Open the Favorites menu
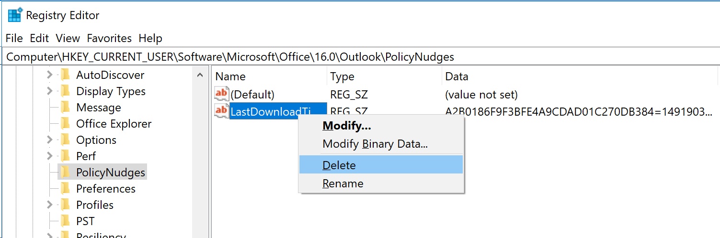This screenshot has width=720, height=238. tap(109, 38)
